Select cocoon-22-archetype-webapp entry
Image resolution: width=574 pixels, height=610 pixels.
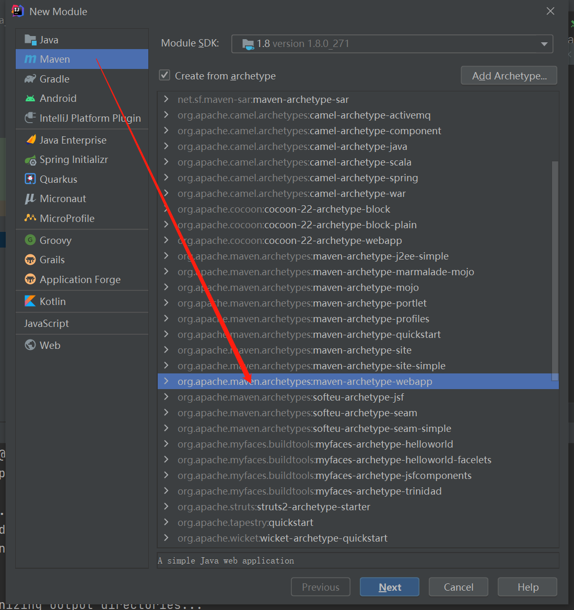click(358, 240)
